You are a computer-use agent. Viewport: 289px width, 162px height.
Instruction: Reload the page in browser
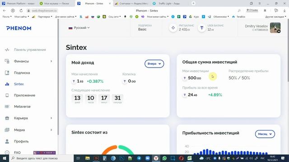click(21, 11)
